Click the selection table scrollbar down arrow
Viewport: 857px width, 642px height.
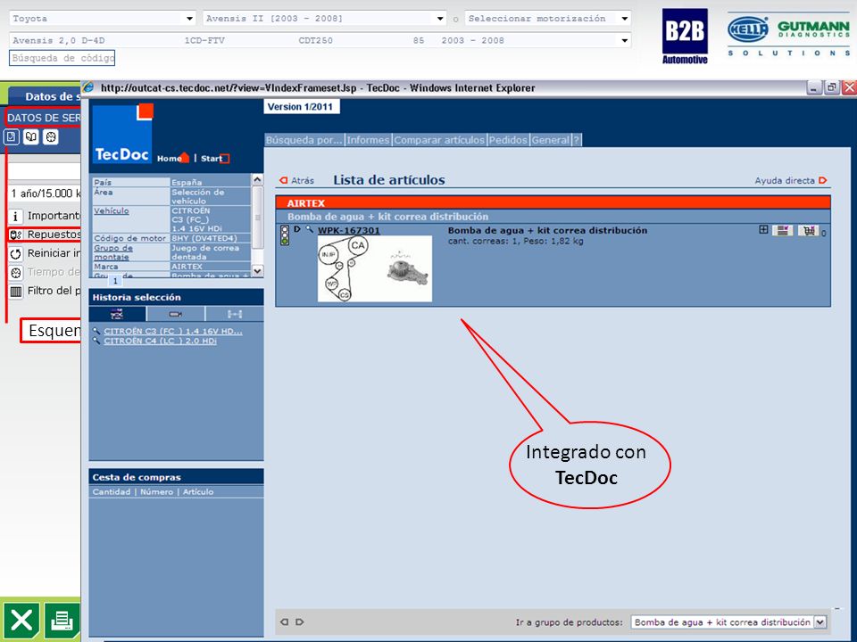[257, 270]
